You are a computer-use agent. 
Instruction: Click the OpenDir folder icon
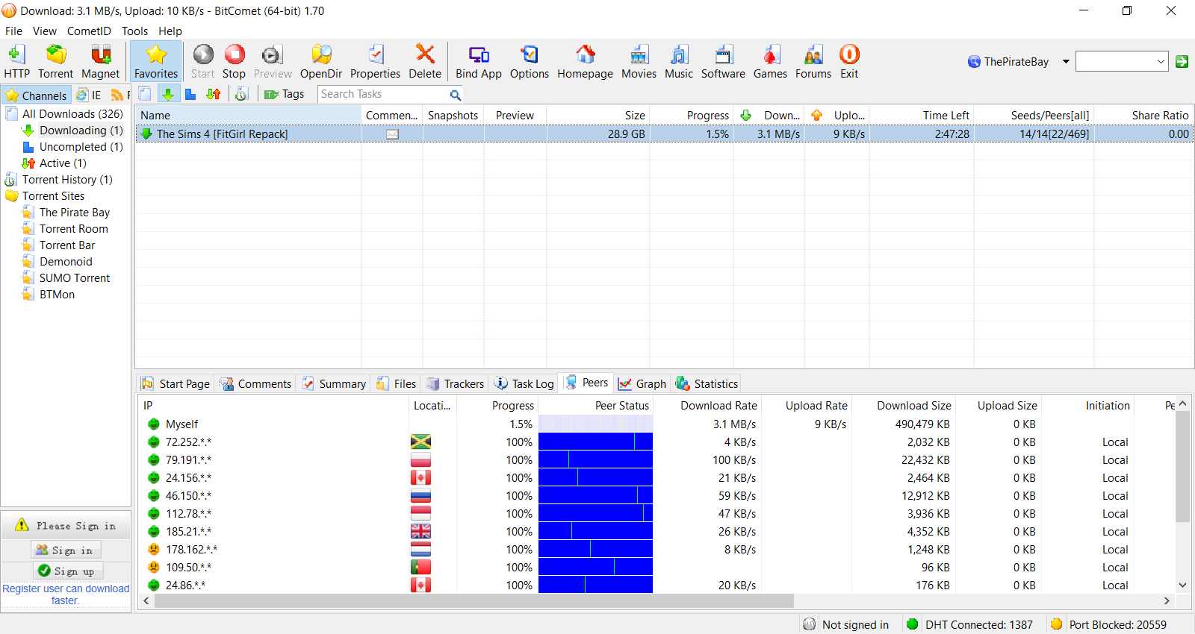tap(320, 61)
